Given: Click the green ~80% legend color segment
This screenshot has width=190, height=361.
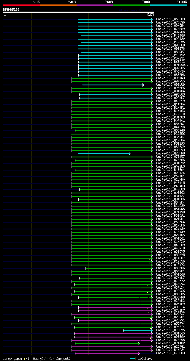Looking at the screenshot, I should click(132, 5).
